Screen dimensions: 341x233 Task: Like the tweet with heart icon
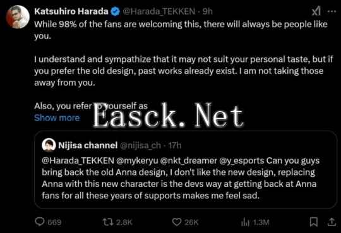(x=177, y=222)
